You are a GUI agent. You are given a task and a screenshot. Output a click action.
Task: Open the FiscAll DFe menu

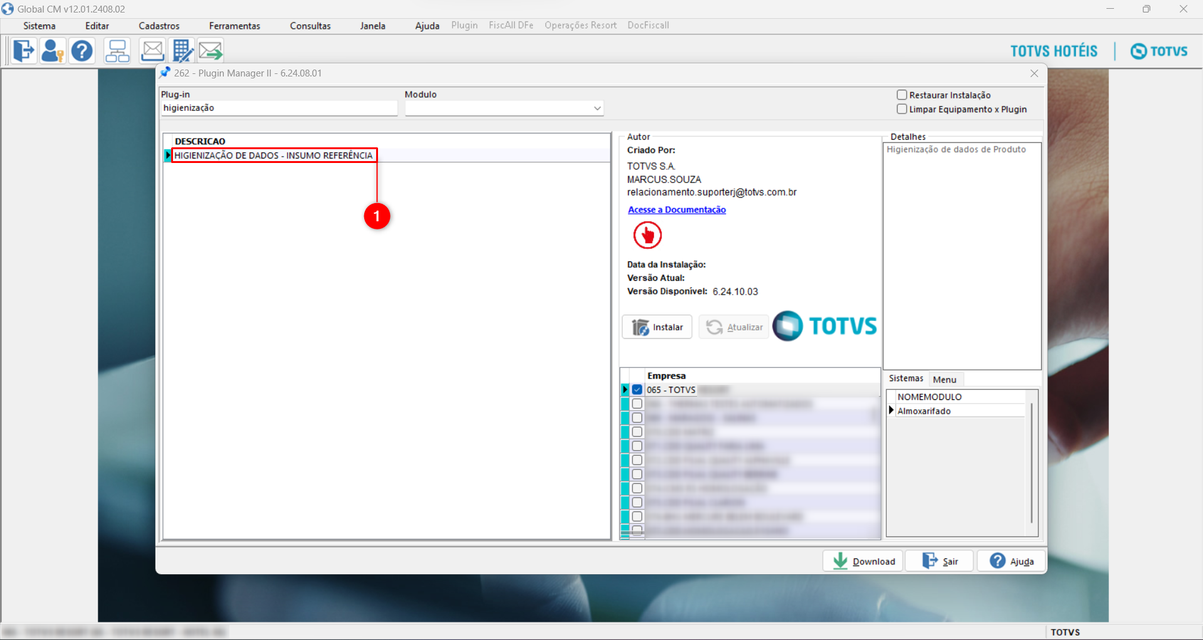pyautogui.click(x=511, y=26)
